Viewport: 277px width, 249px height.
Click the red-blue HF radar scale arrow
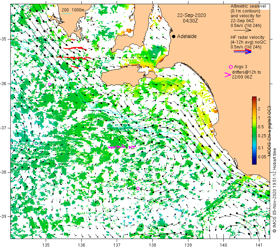[242, 52]
